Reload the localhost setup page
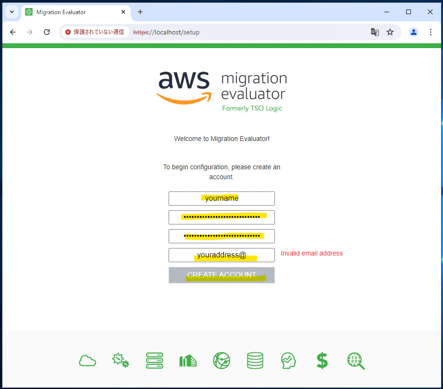The width and height of the screenshot is (443, 389). click(47, 32)
